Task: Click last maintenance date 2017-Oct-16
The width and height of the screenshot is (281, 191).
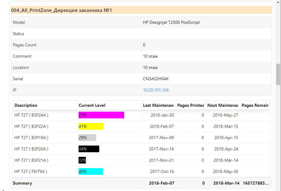Action: pos(162,171)
